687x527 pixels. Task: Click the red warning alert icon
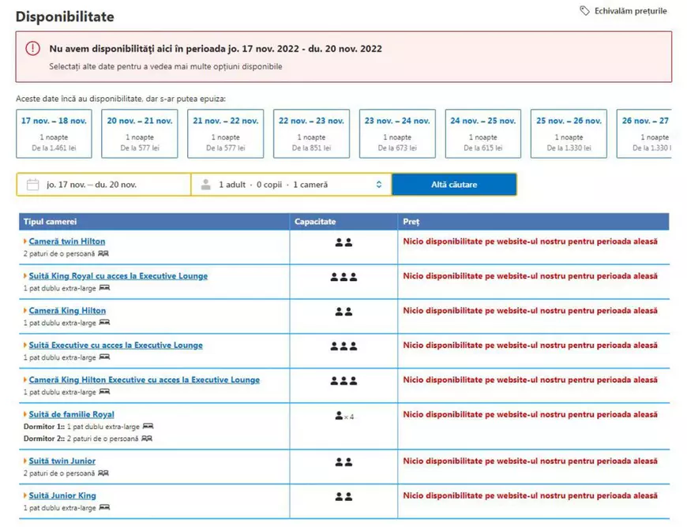click(x=32, y=49)
